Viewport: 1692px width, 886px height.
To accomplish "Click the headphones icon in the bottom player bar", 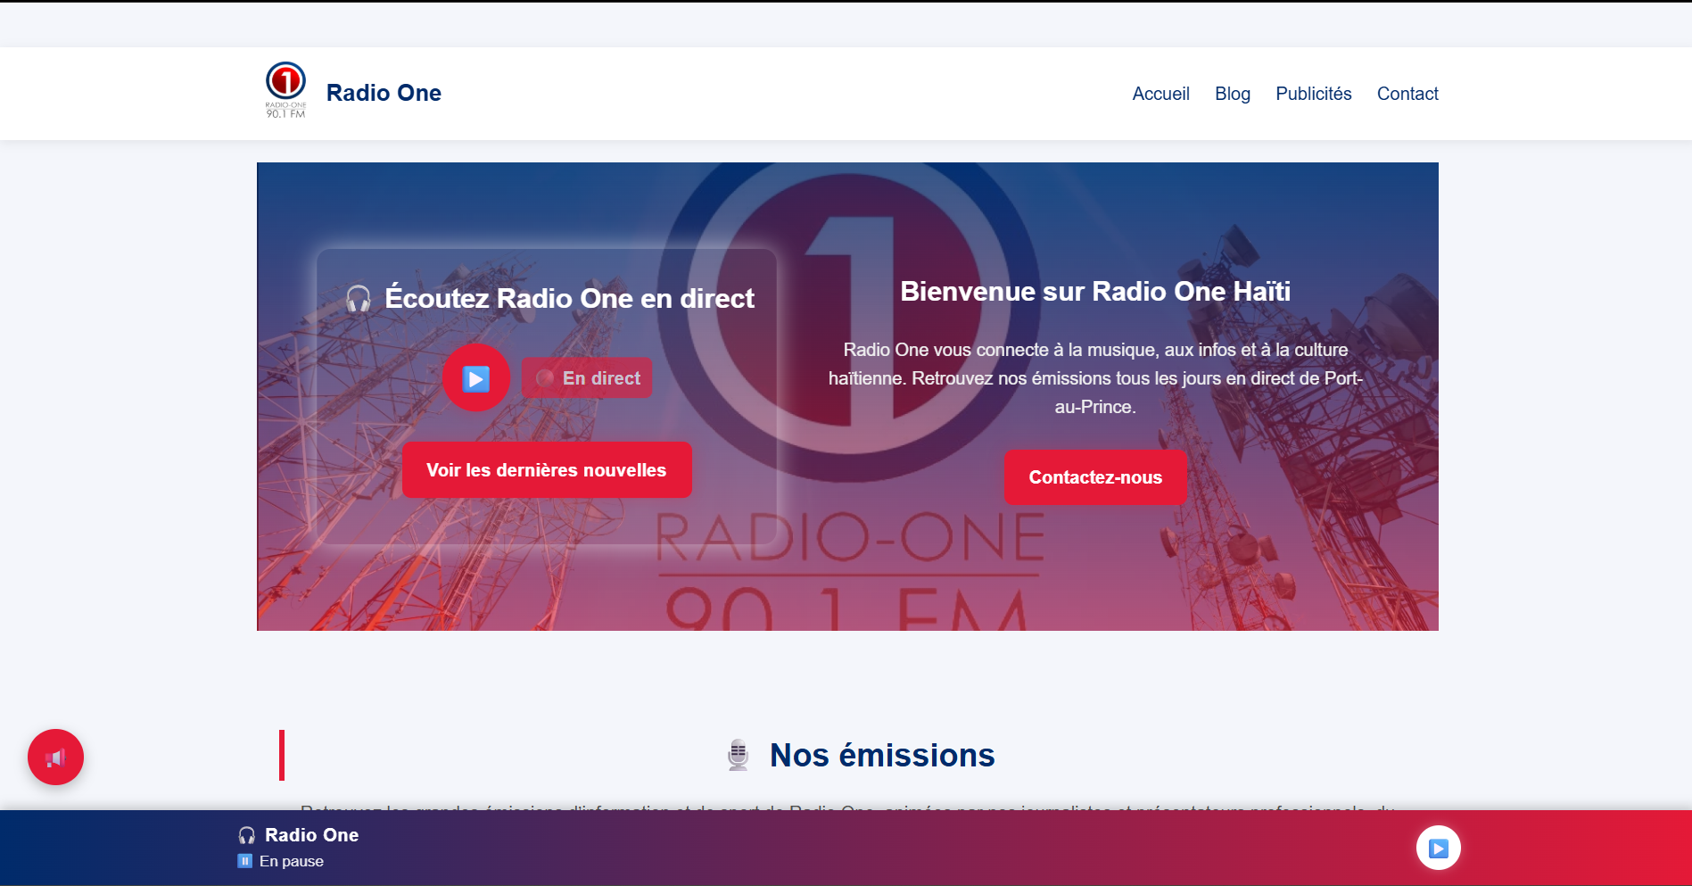I will pos(246,835).
